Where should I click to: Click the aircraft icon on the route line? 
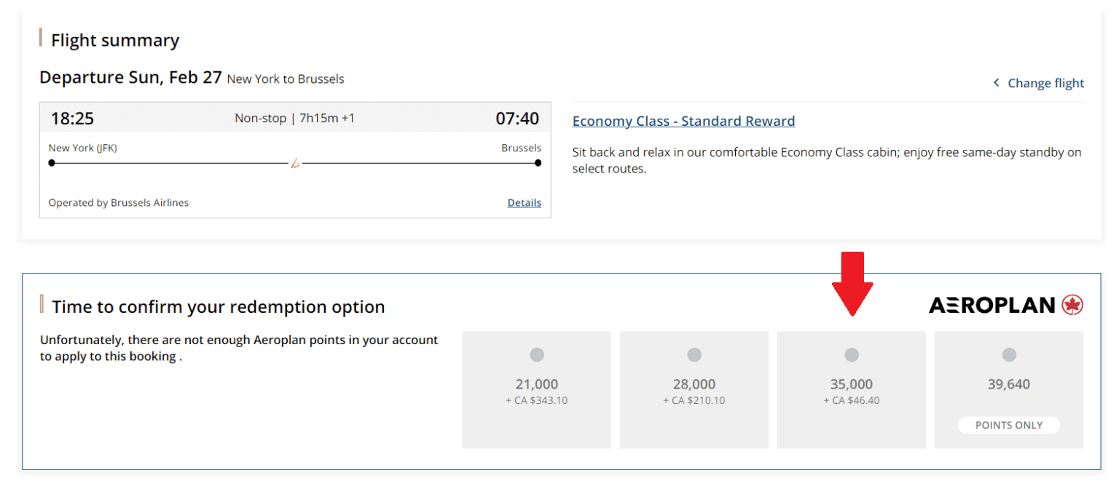(294, 163)
